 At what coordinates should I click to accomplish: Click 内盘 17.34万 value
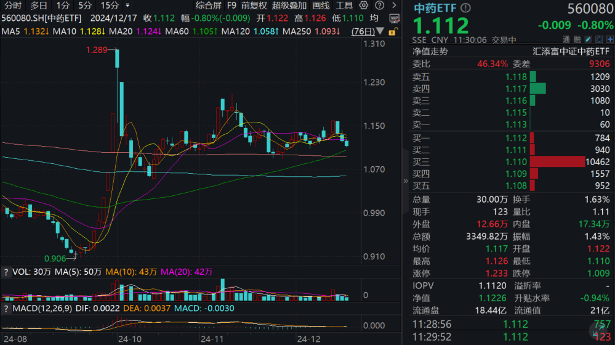click(x=594, y=224)
